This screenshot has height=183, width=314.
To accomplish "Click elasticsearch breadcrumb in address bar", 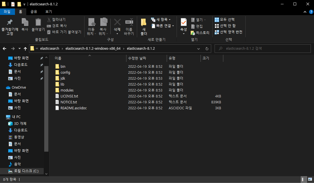I will tap(50, 49).
